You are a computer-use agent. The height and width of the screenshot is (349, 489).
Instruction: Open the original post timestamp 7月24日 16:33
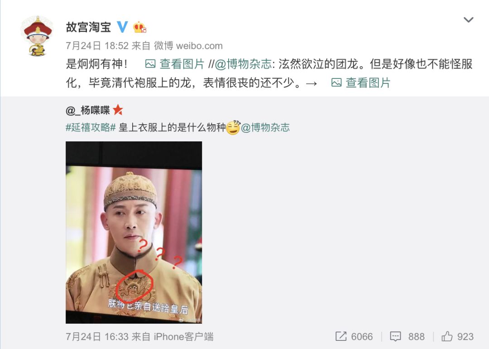97,336
